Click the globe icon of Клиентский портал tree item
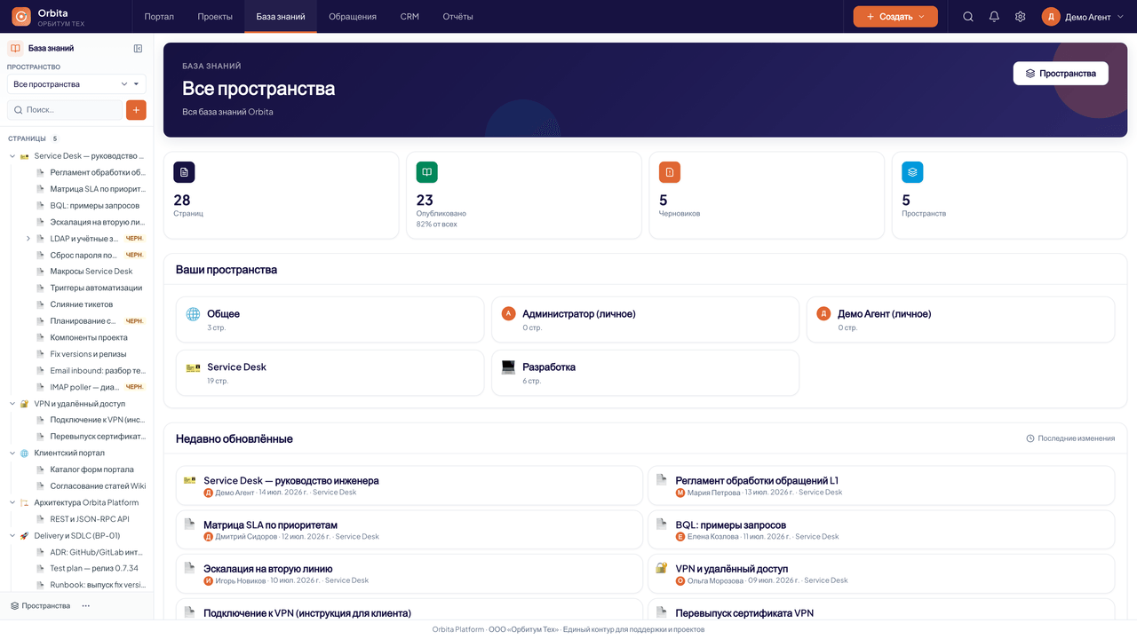This screenshot has height=639, width=1137. (x=25, y=454)
